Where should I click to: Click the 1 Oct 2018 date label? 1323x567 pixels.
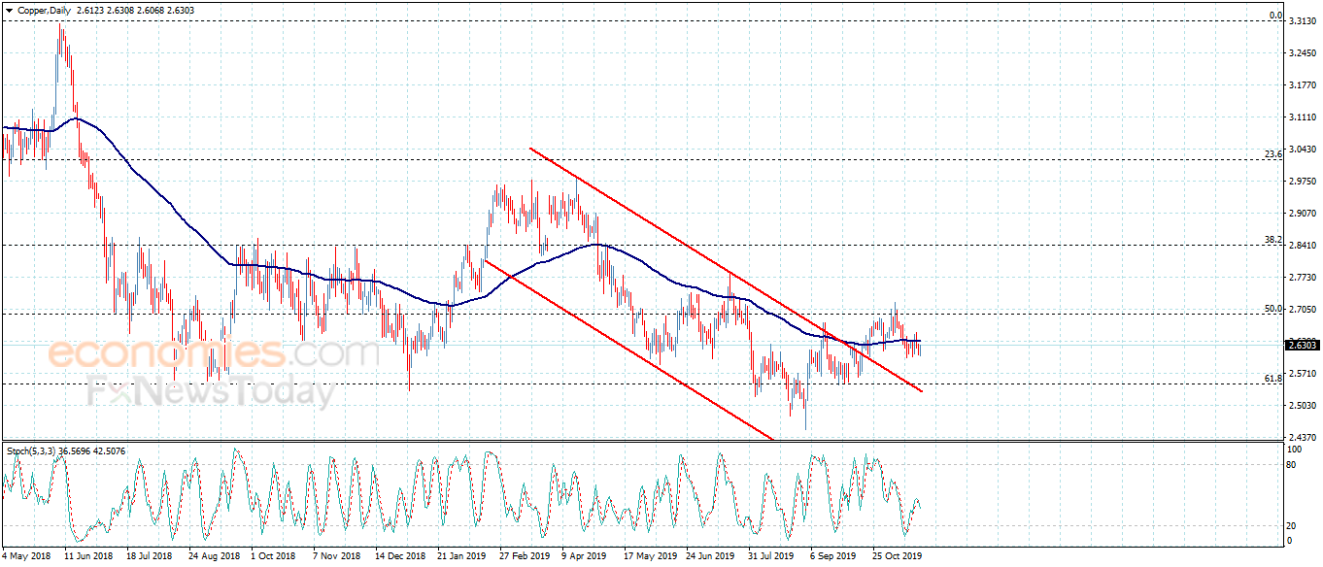point(273,557)
